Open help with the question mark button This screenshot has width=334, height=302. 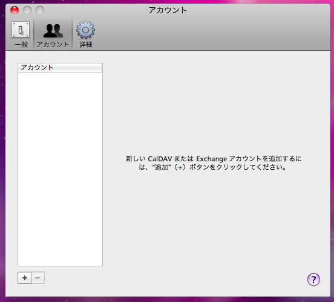[x=313, y=279]
